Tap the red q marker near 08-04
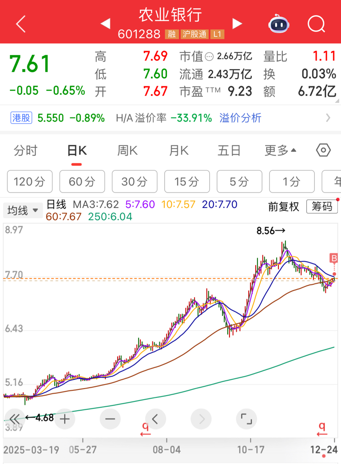This screenshot has height=464, width=341. click(145, 429)
